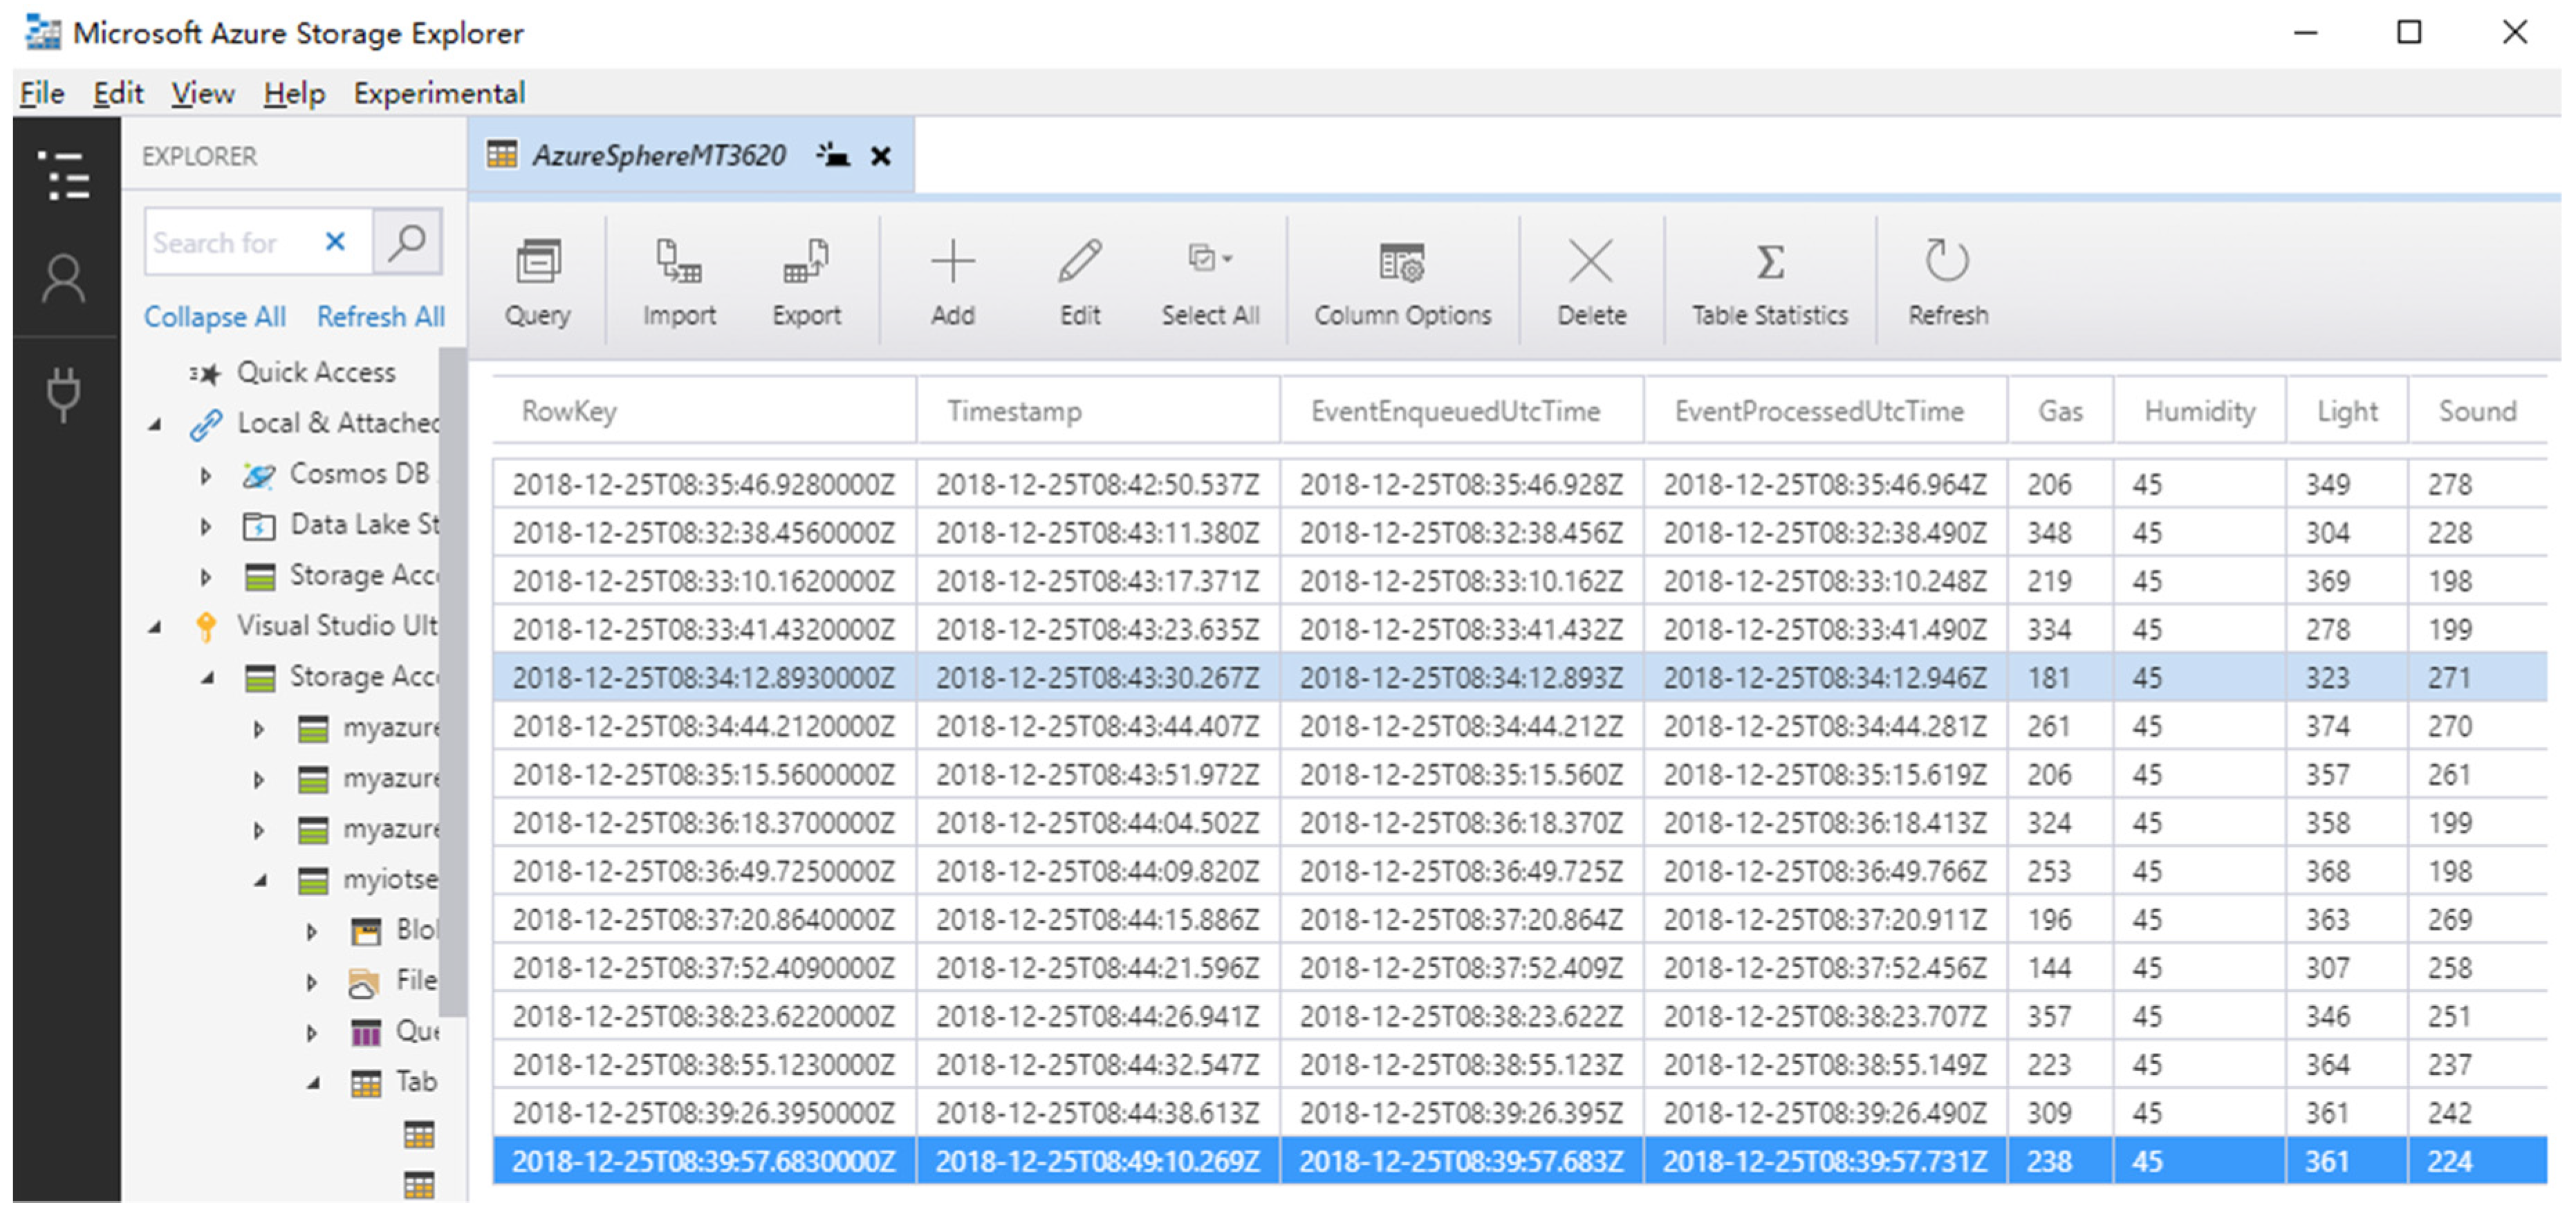Click Refresh All link
This screenshot has width=2576, height=1216.
pyautogui.click(x=380, y=317)
